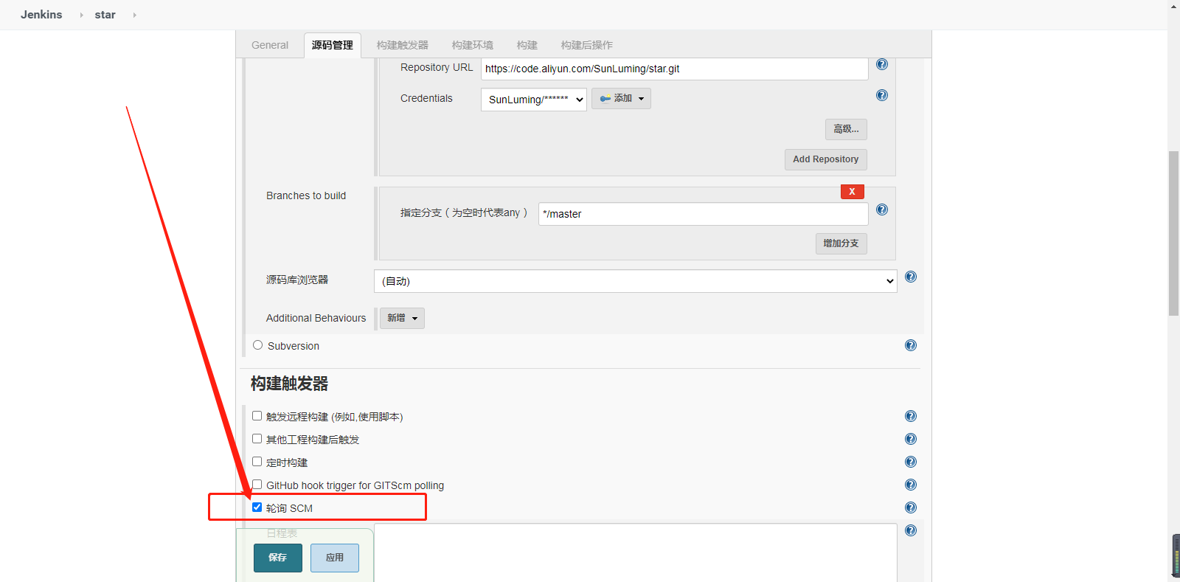Apply changes with the 应用 button
Viewport: 1180px width, 582px height.
point(335,558)
